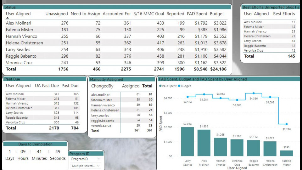Sort Status table by Unassigned column

(x=57, y=14)
